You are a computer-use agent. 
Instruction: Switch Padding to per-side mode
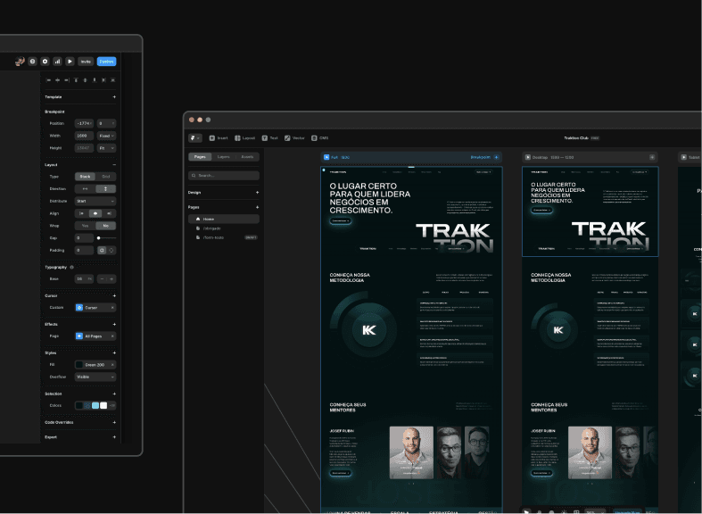click(111, 250)
